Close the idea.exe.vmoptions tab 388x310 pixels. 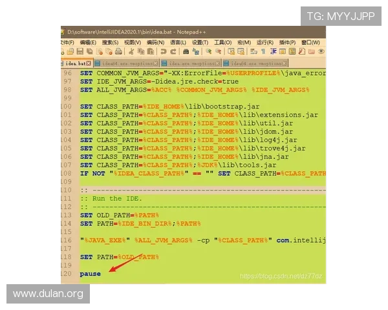[217, 63]
